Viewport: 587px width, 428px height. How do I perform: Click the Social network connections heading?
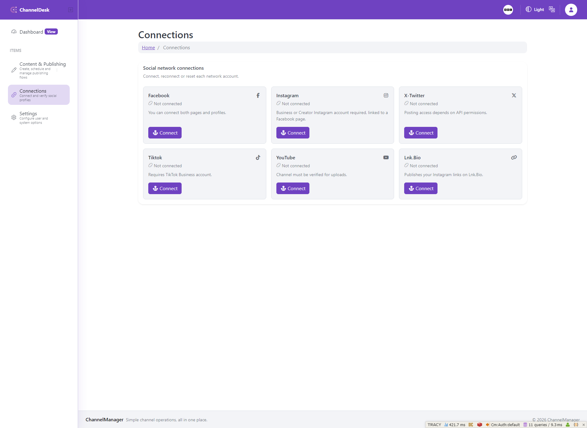click(x=173, y=68)
